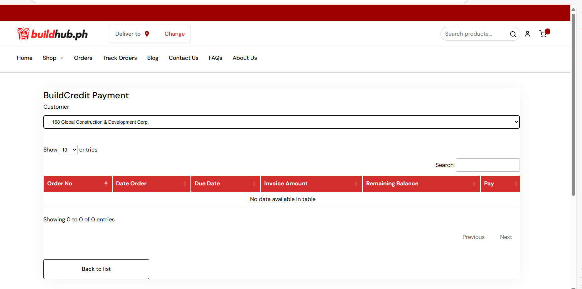The width and height of the screenshot is (582, 289).
Task: Open the FAQs menu item
Action: tap(215, 58)
